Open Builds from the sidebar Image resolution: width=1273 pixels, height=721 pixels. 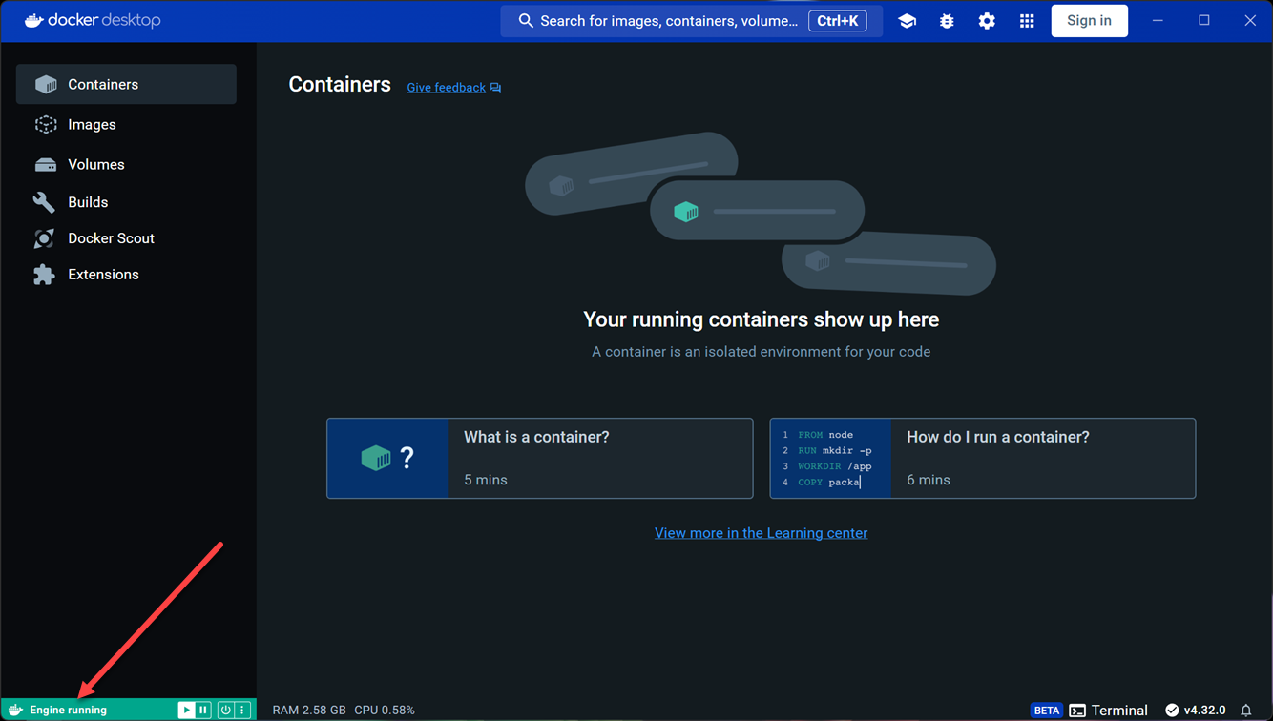point(126,202)
